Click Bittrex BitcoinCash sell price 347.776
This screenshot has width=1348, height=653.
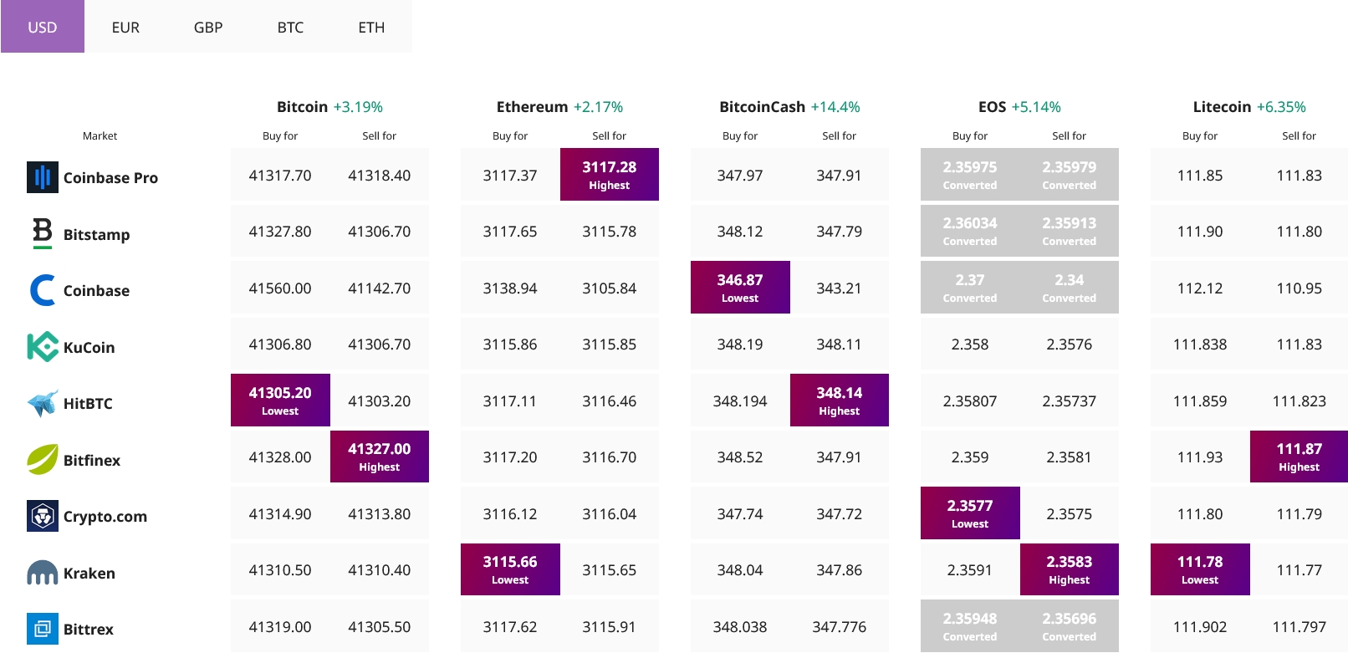(840, 626)
